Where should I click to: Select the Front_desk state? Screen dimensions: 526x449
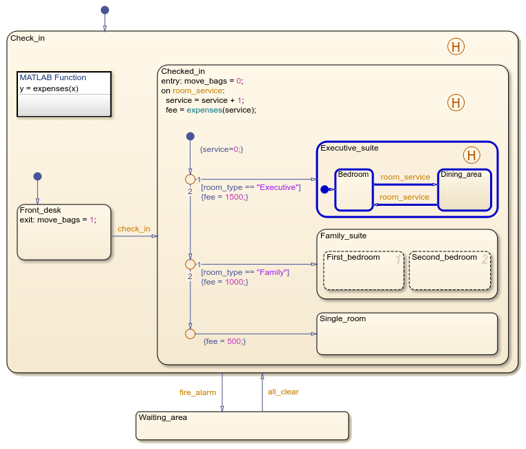(64, 238)
